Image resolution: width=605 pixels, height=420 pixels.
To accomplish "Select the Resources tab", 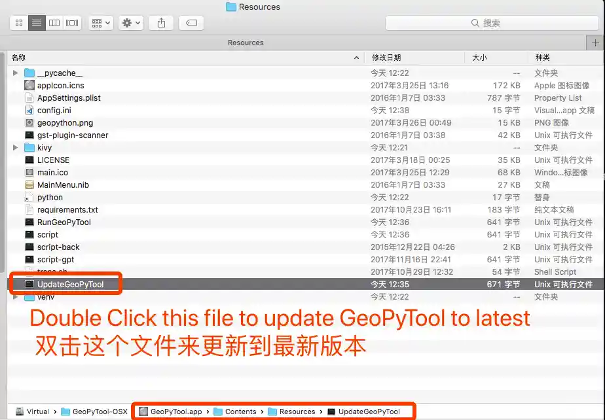I will tap(246, 43).
